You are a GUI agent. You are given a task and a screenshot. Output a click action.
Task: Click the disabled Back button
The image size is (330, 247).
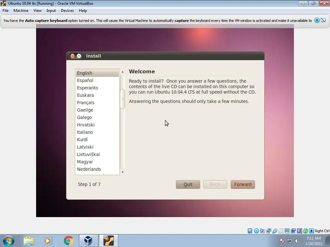point(215,184)
